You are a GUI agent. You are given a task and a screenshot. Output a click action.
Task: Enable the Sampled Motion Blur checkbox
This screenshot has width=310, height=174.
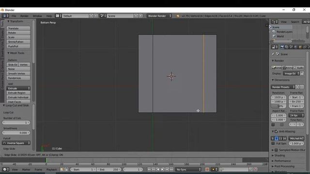[x=276, y=150]
